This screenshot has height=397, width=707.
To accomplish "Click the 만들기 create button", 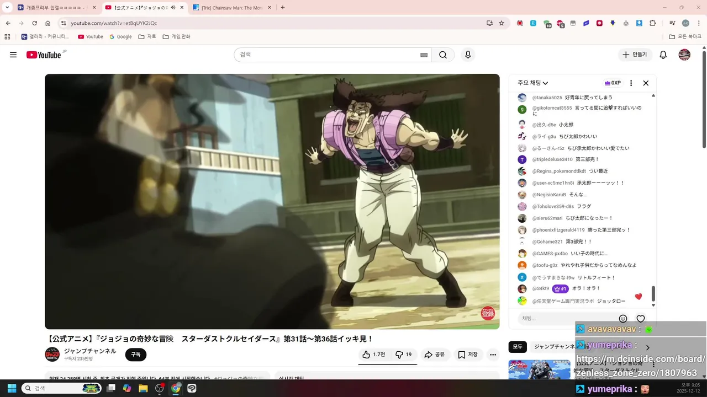I will point(635,55).
